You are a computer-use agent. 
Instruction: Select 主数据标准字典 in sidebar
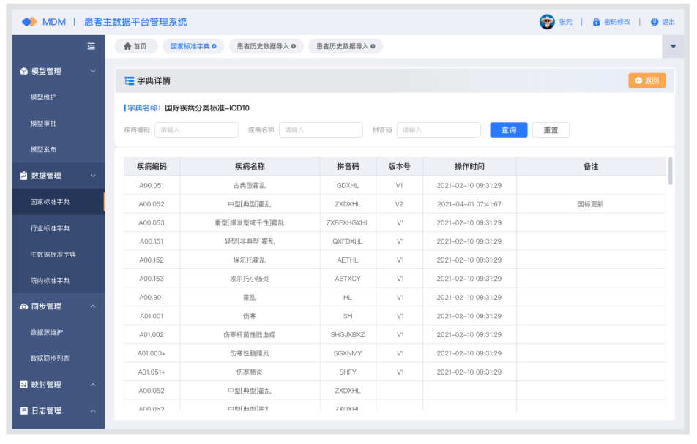coord(53,255)
